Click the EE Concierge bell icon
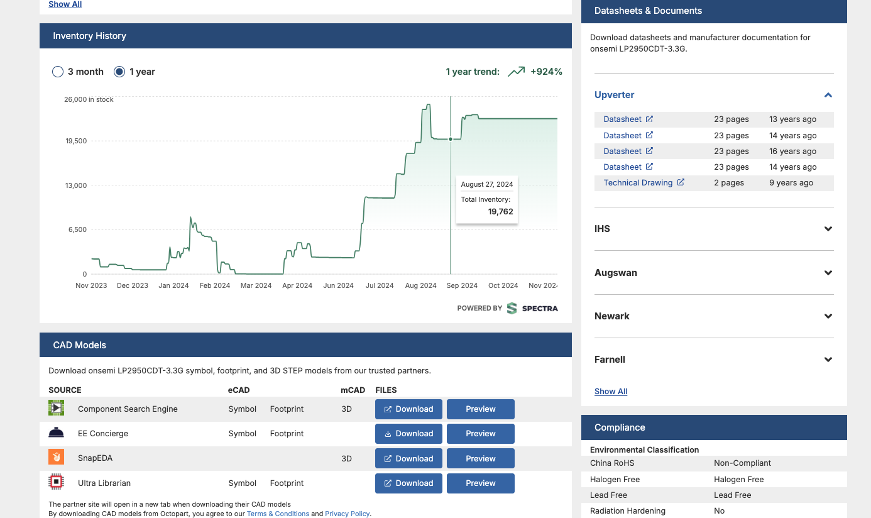 [x=56, y=433]
